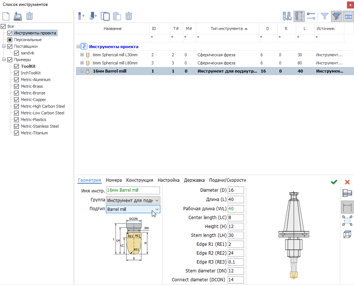This screenshot has width=354, height=285.
Task: Switch to the Номера tab
Action: point(114,180)
